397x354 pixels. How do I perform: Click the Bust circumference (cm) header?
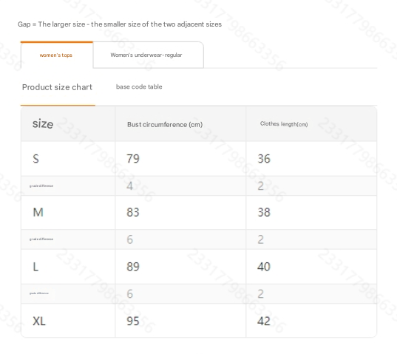[165, 124]
